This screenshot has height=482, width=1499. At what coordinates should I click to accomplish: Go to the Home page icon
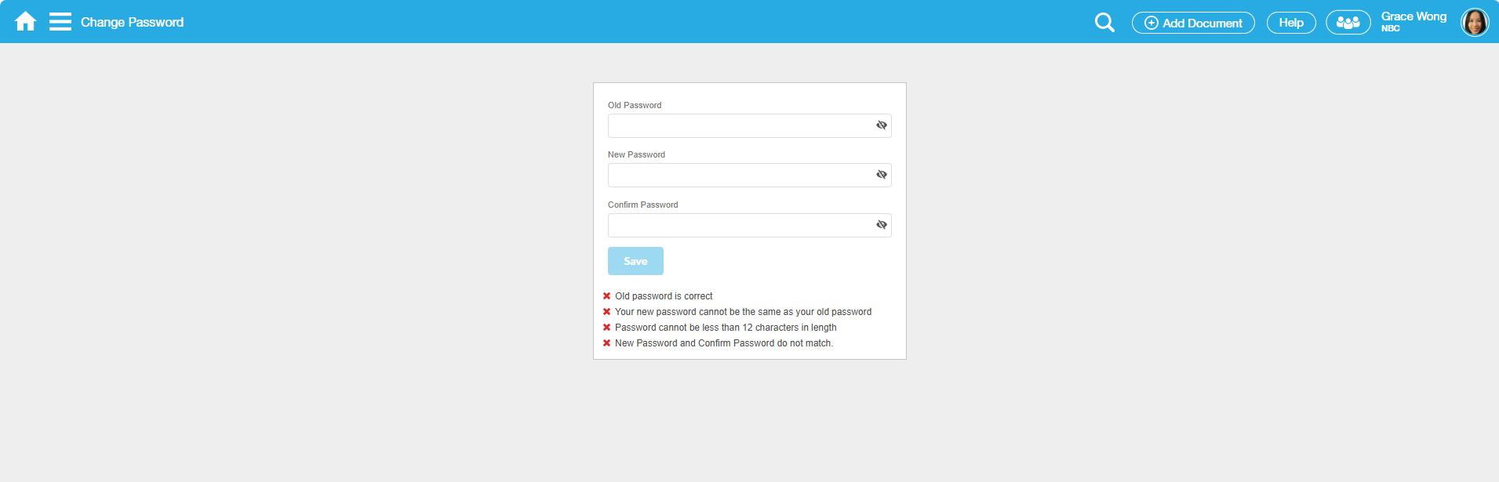click(25, 21)
